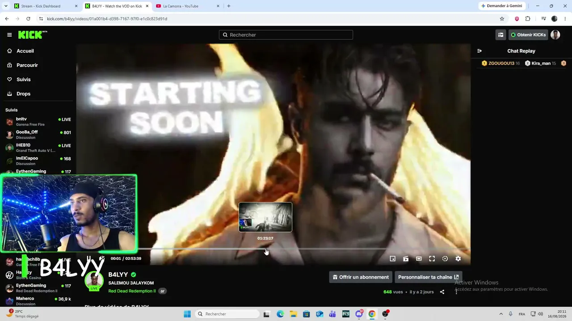Open the B4LYY channel name link
The image size is (572, 321).
click(x=118, y=275)
